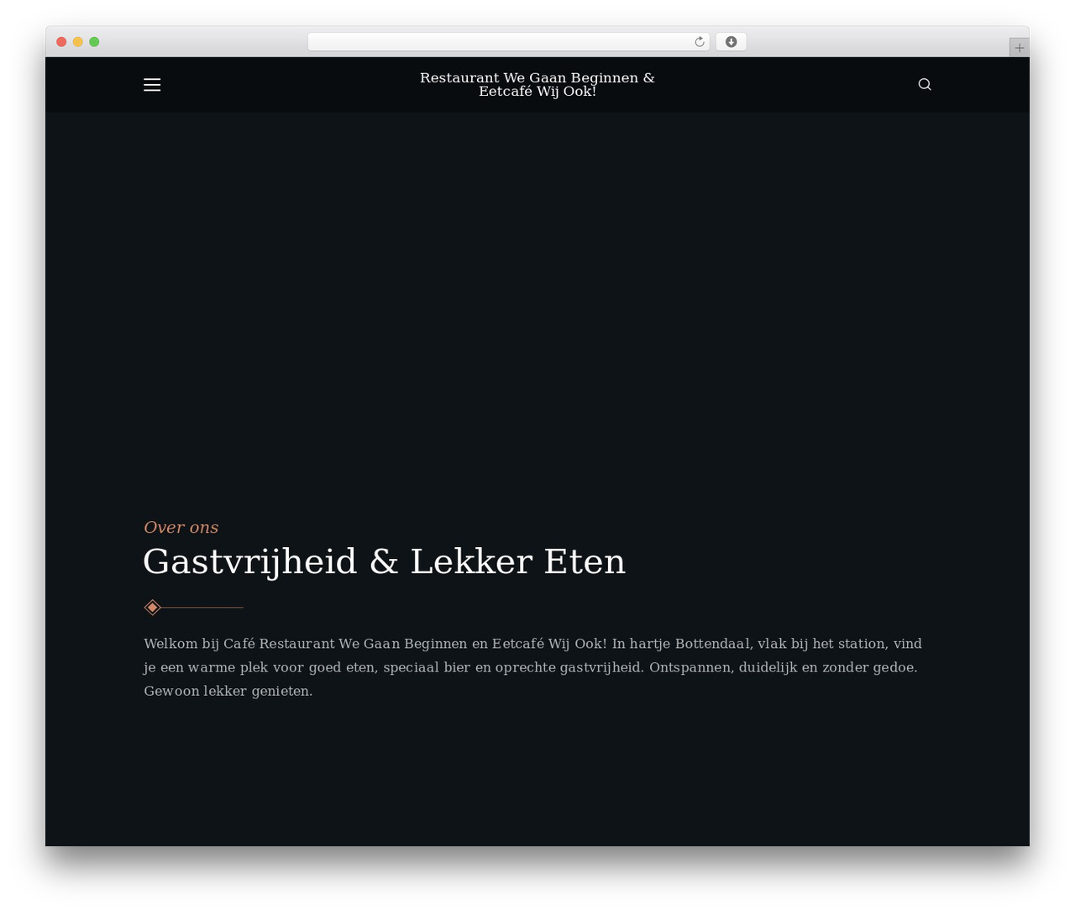
Task: Click into the browser address bar
Action: click(509, 42)
